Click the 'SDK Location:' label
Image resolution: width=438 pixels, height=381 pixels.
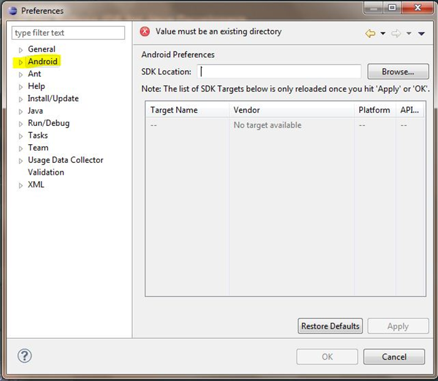[x=166, y=72]
